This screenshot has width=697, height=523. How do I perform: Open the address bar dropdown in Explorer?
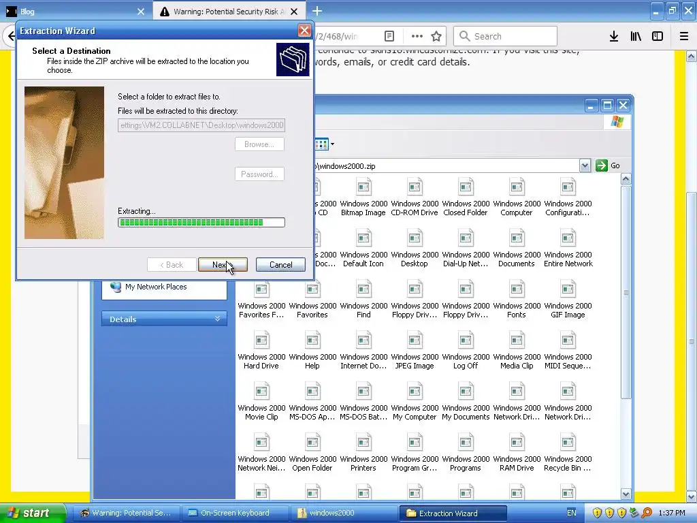pos(585,166)
